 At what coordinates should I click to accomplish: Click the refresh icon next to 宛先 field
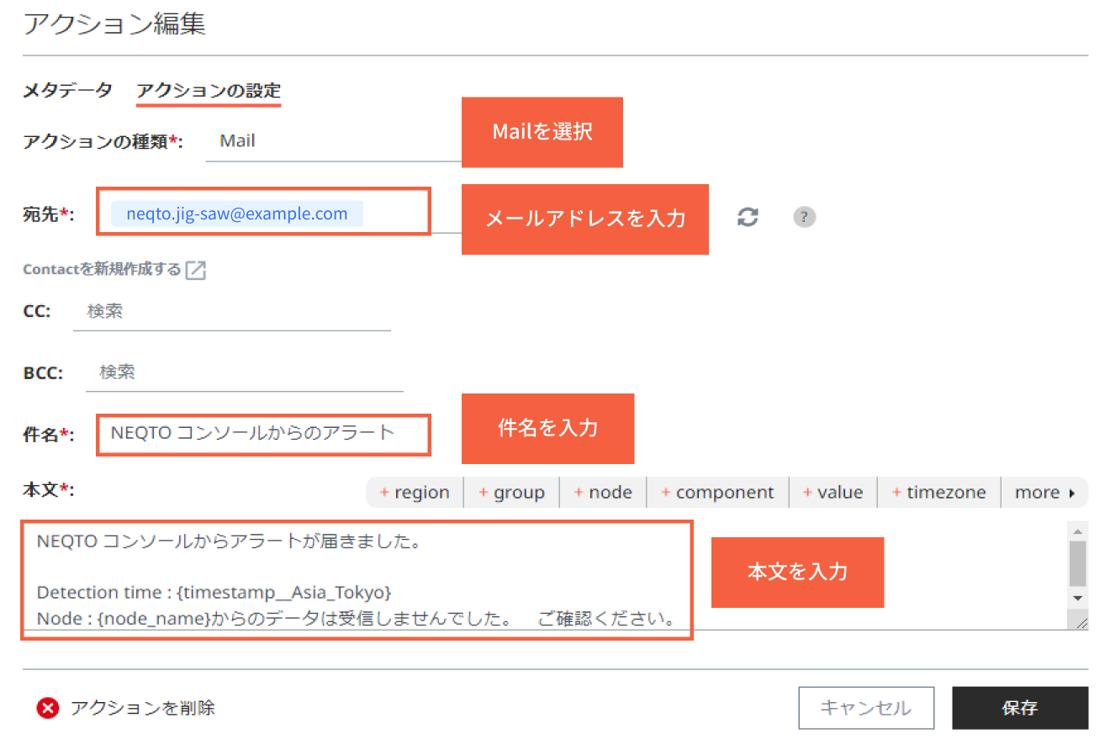tap(748, 217)
